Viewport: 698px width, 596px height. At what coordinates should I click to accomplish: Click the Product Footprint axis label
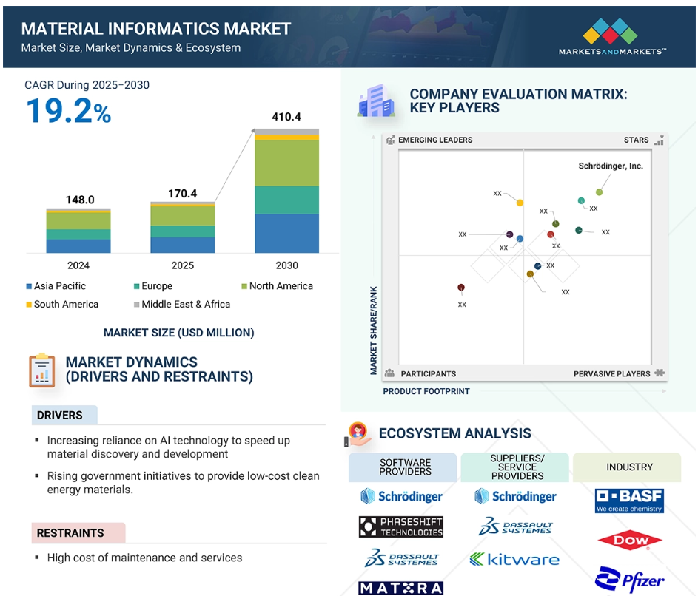click(x=426, y=391)
